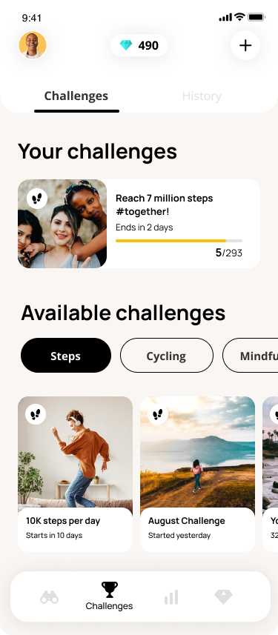Tap footsteps badge on the group photo
Screen dimensions: 278x635
(x=37, y=199)
